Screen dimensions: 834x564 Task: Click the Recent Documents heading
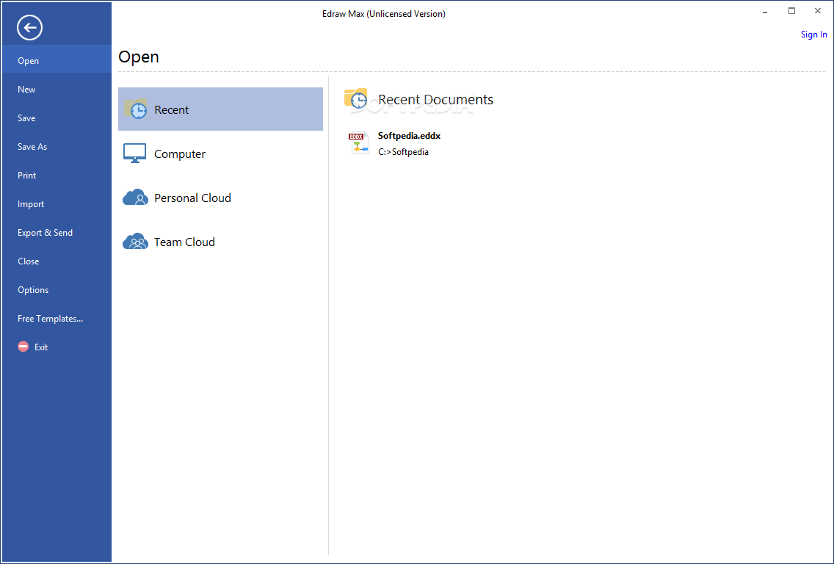coord(435,99)
